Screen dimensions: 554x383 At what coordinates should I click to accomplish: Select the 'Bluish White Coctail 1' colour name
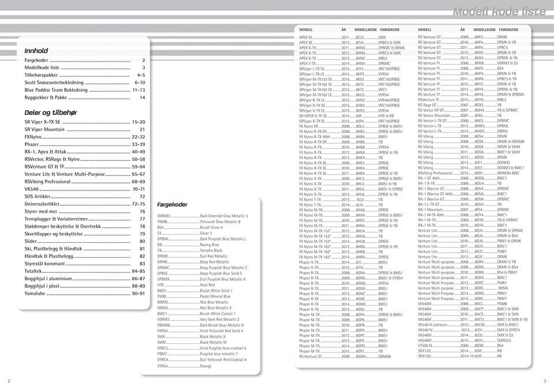pyautogui.click(x=218, y=313)
